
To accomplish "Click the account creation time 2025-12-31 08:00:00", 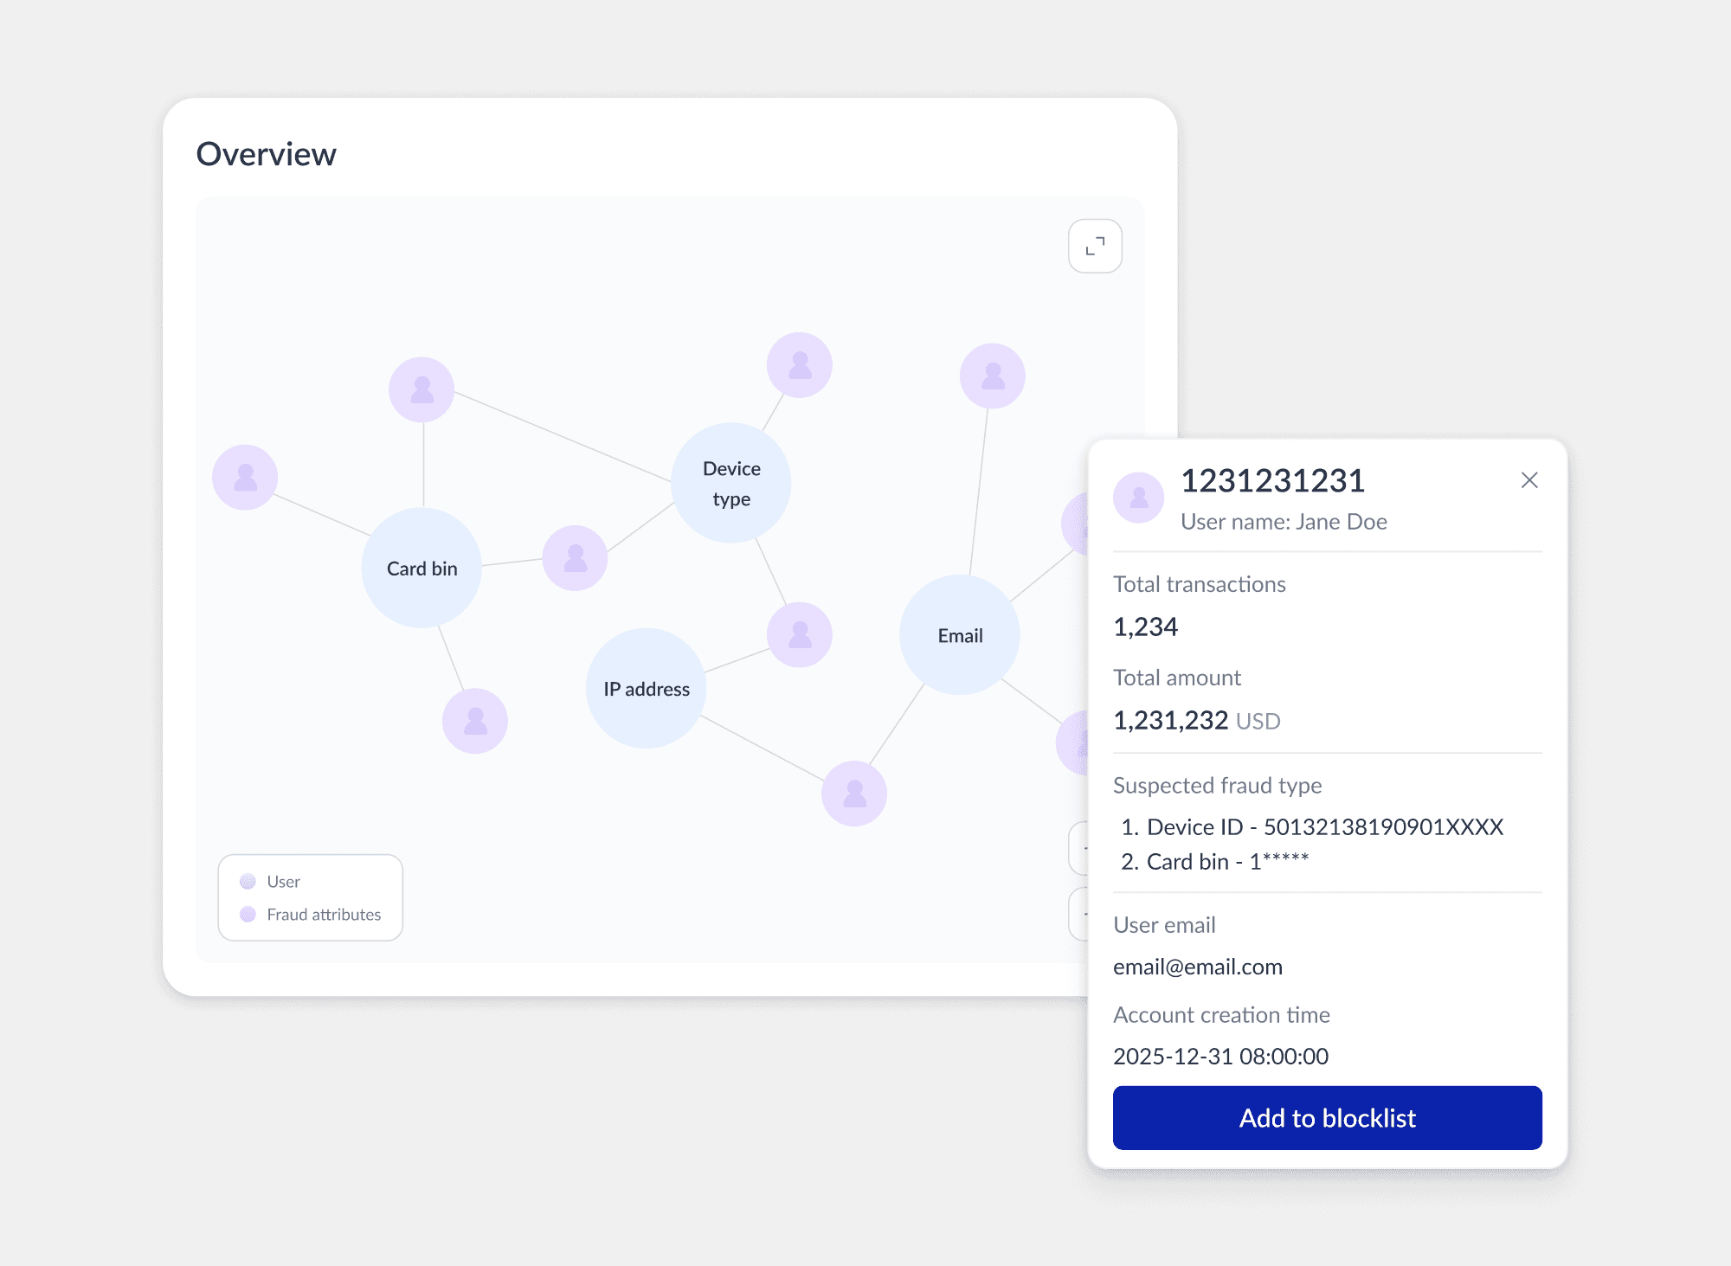I will coord(1220,1056).
